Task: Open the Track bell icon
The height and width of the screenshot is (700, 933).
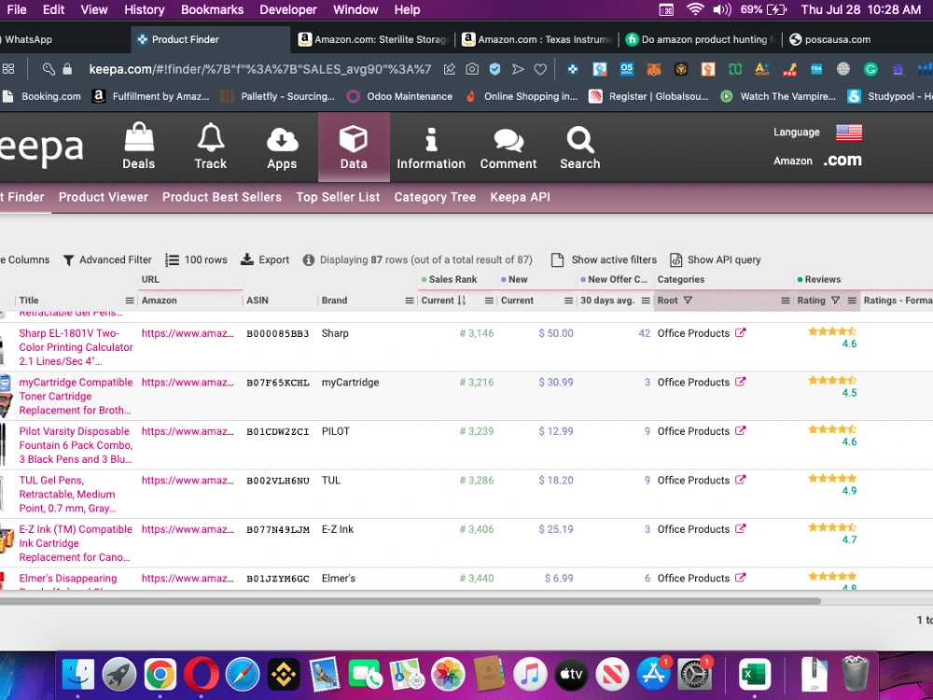Action: 211,147
